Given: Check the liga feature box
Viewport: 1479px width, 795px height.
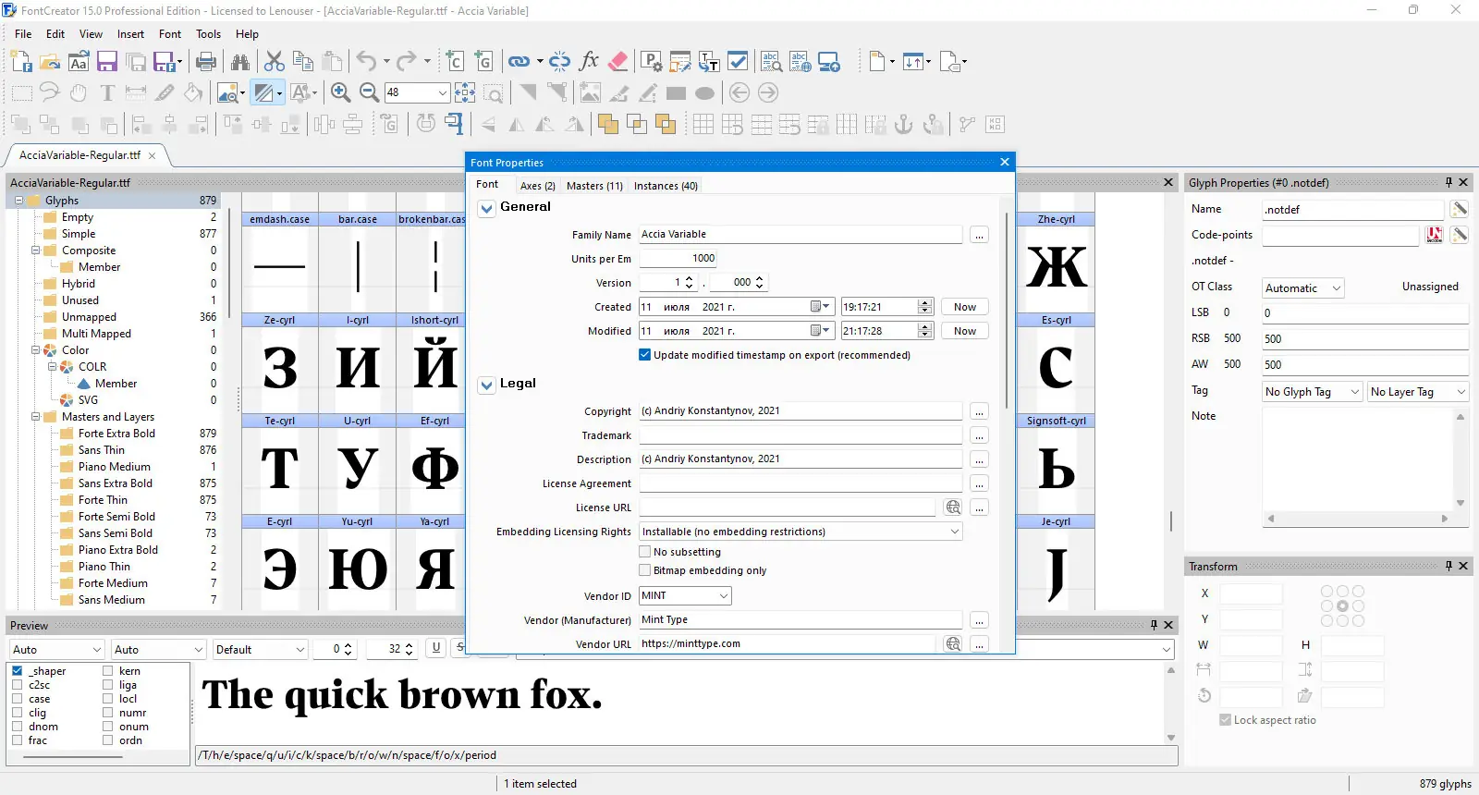Looking at the screenshot, I should [x=108, y=685].
